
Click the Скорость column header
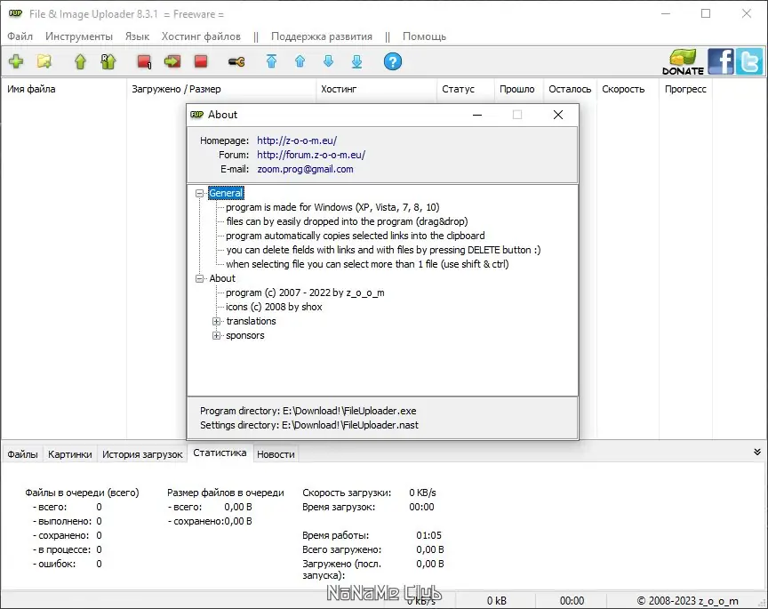(x=628, y=89)
